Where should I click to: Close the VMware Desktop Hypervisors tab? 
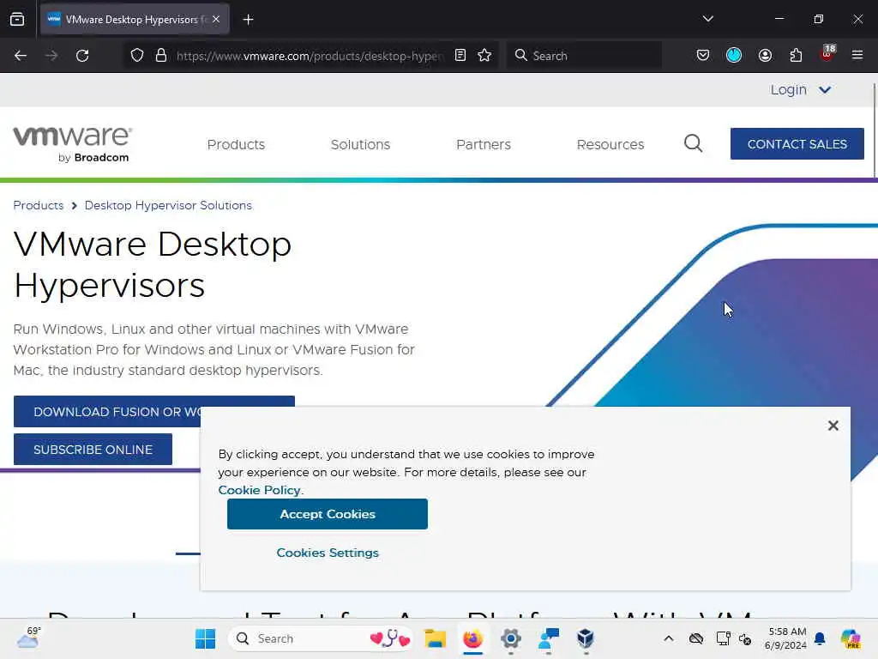[216, 19]
